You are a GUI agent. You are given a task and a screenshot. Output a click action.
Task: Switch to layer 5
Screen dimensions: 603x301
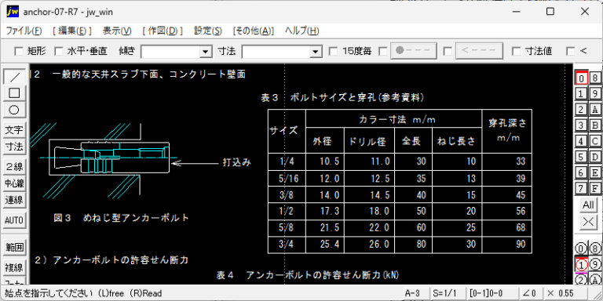(581, 157)
